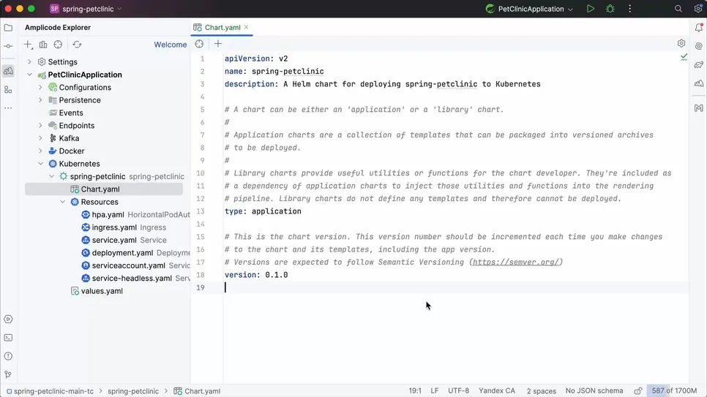The height and width of the screenshot is (397, 707).
Task: Collapse the spring-petclinic chart node
Action: 51,176
